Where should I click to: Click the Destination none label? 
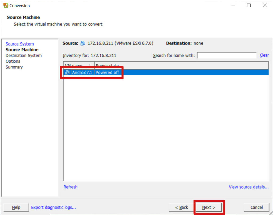click(x=184, y=43)
